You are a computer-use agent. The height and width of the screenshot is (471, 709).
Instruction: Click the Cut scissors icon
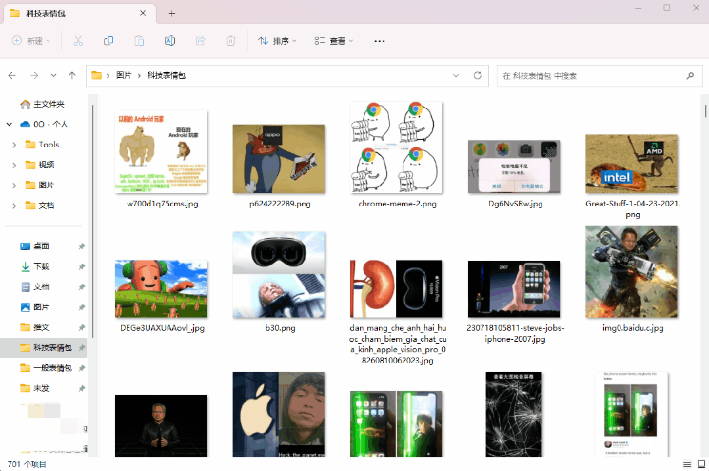pyautogui.click(x=78, y=41)
